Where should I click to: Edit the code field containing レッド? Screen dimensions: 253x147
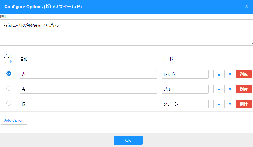[185, 74]
